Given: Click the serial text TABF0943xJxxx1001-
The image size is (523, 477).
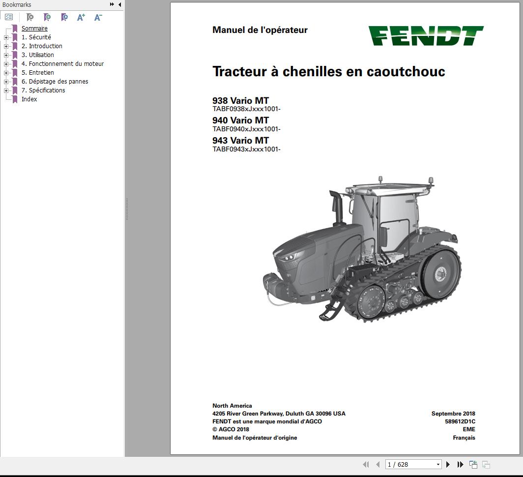Looking at the screenshot, I should 246,149.
